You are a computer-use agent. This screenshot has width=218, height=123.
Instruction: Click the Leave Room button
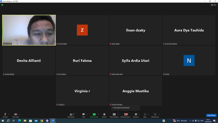211,115
